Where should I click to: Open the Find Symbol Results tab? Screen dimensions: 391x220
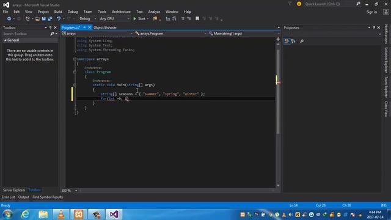pos(48,197)
